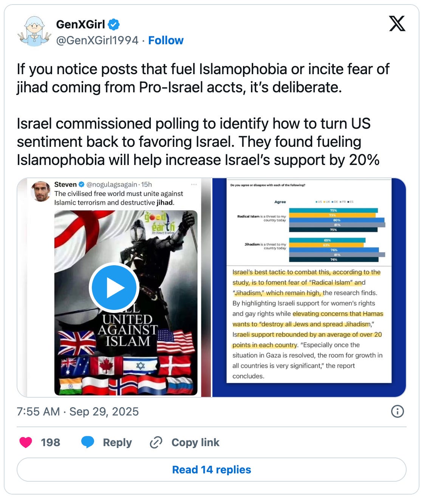Click the copy link chain icon

click(x=156, y=442)
